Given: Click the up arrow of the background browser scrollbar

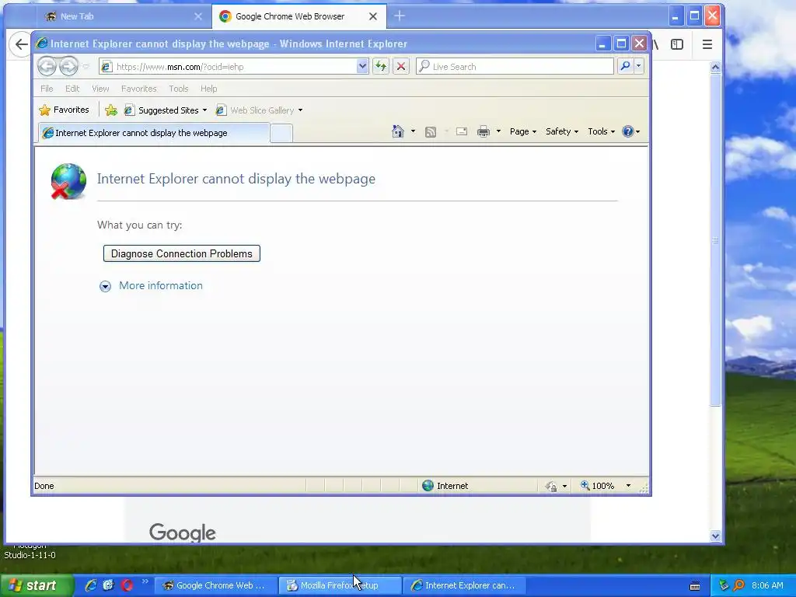Looking at the screenshot, I should tap(715, 67).
